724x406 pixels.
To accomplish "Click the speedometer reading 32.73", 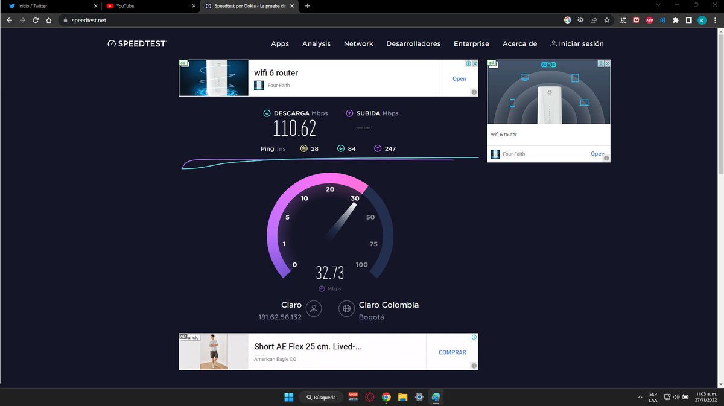I will 330,273.
